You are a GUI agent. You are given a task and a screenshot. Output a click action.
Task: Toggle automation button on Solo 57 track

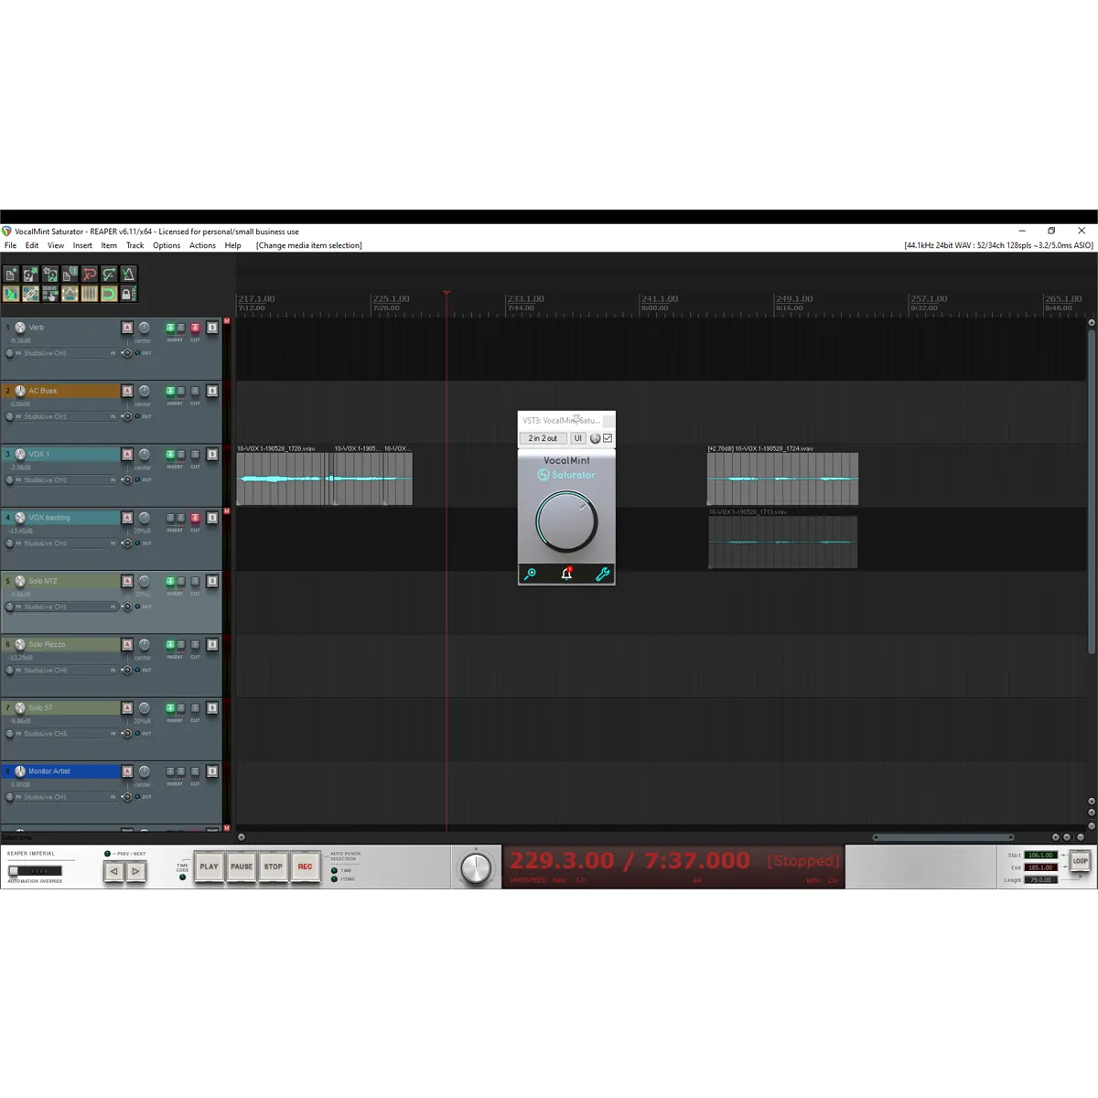tap(127, 708)
